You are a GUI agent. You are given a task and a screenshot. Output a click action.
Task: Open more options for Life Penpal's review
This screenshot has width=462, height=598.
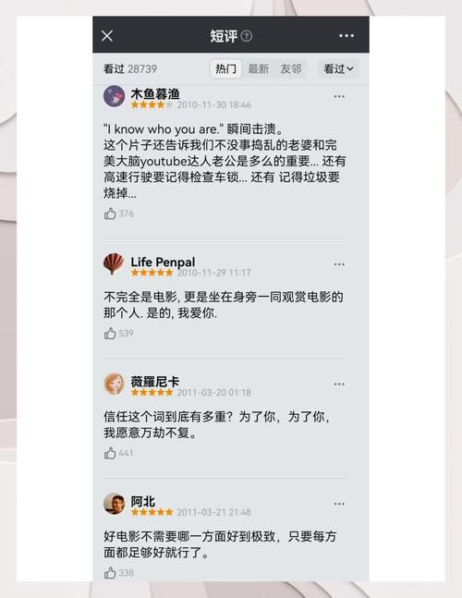click(x=339, y=264)
